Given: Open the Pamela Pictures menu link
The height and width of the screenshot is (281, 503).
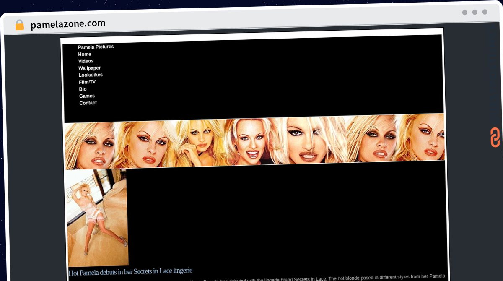Looking at the screenshot, I should (96, 47).
